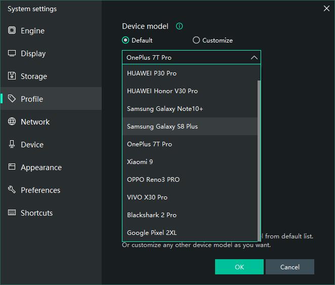
Task: Click the device list scrollbar
Action: click(259, 152)
